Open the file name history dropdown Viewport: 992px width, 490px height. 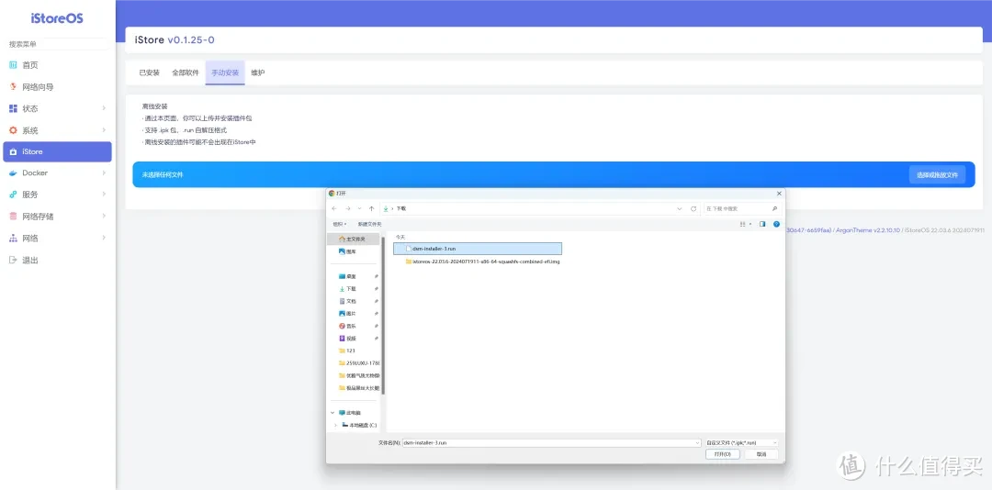coord(697,443)
